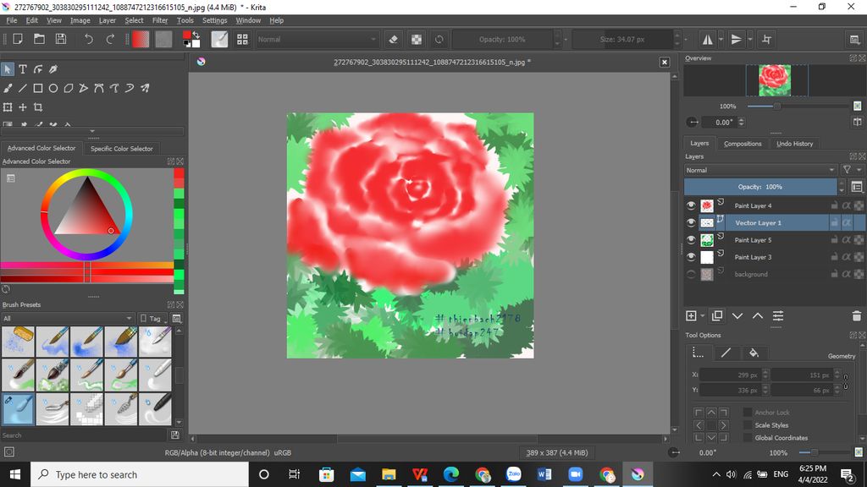Enable the Scale Styles checkbox
The height and width of the screenshot is (487, 867).
pyautogui.click(x=748, y=425)
